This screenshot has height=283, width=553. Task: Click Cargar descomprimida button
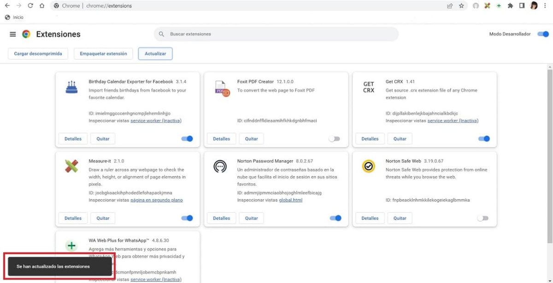38,54
